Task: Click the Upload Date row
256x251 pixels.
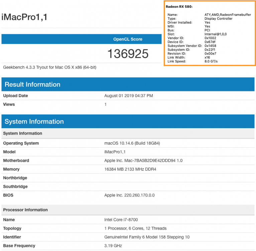Action: [x=128, y=96]
